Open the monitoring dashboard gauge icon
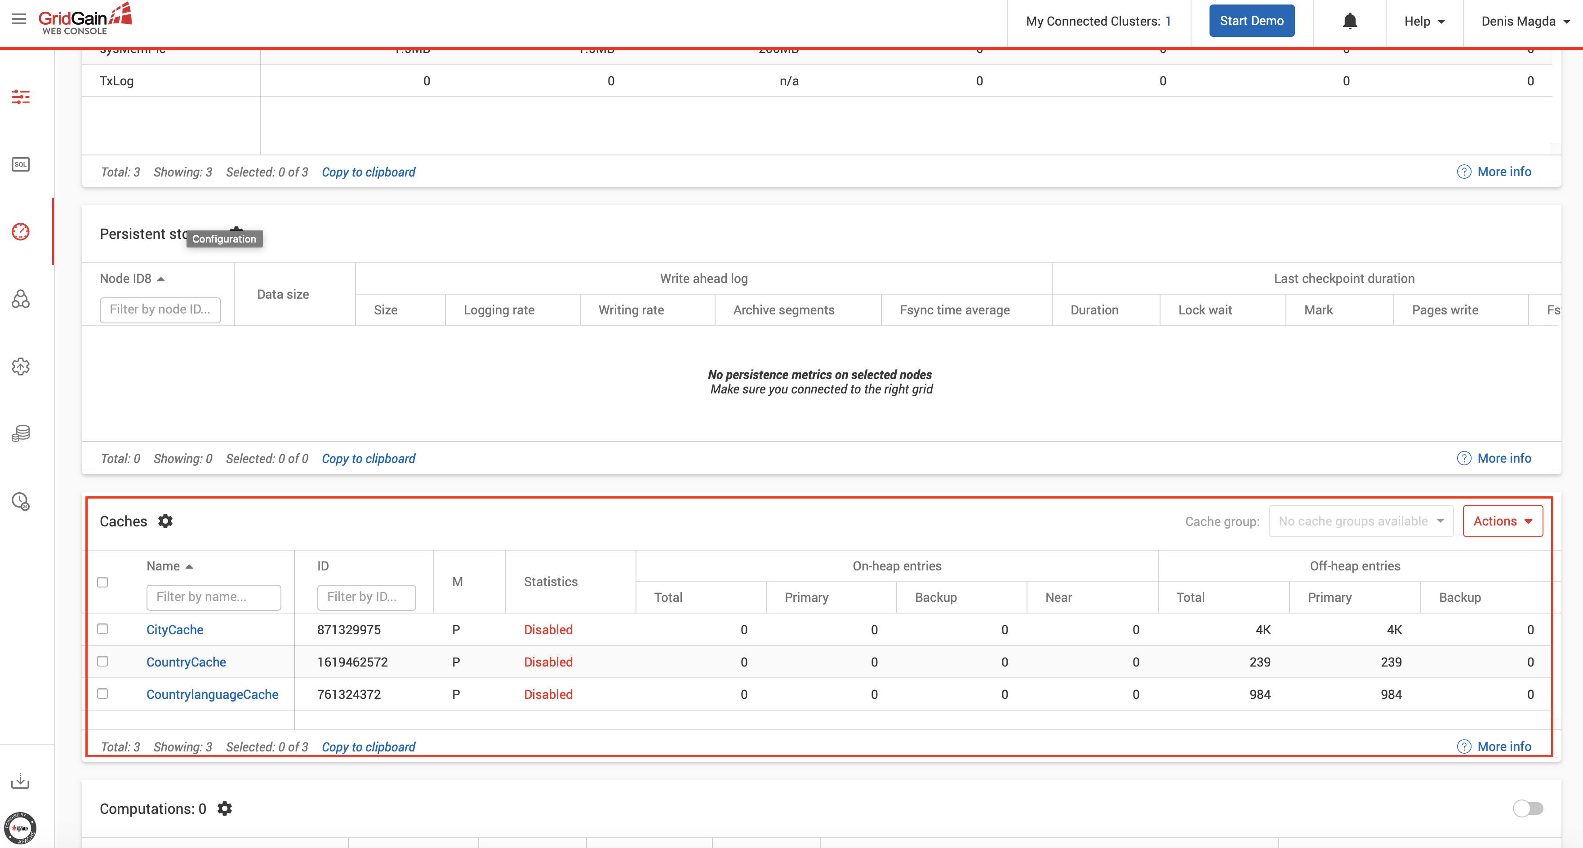The height and width of the screenshot is (848, 1583). pyautogui.click(x=20, y=231)
